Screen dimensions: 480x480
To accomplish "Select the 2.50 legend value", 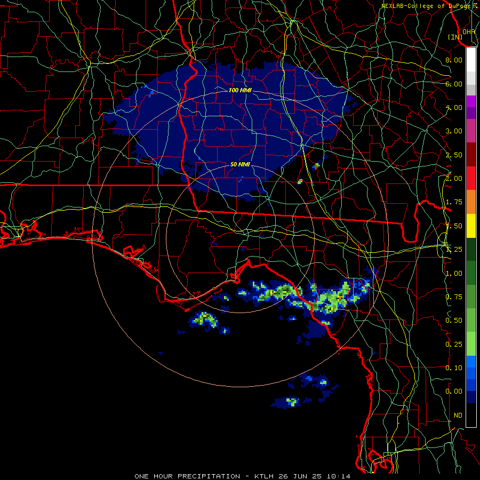I will tap(454, 155).
